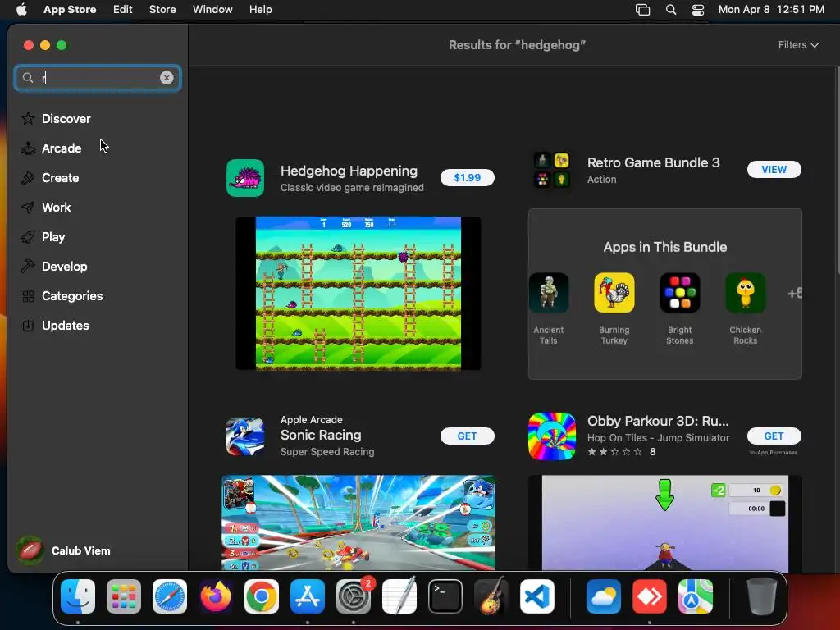Screen dimensions: 840x630
Task: Open Chicken Rocks app in bundle
Action: [x=745, y=293]
